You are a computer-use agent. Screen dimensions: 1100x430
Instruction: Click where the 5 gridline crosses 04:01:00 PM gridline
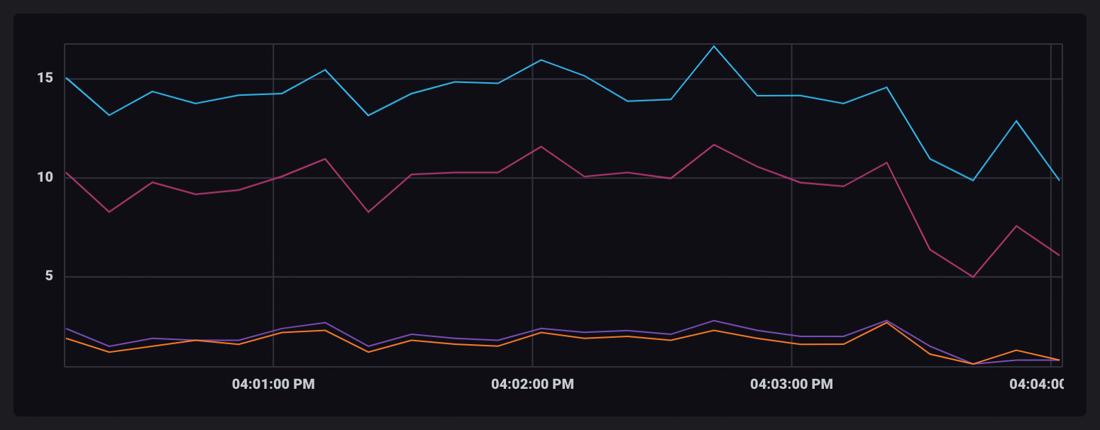[273, 277]
